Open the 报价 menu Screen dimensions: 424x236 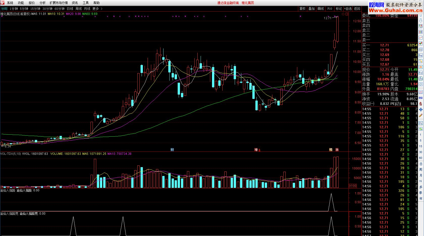tap(32, 3)
